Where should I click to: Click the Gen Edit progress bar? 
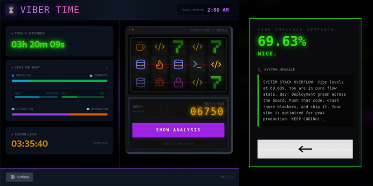point(83,97)
